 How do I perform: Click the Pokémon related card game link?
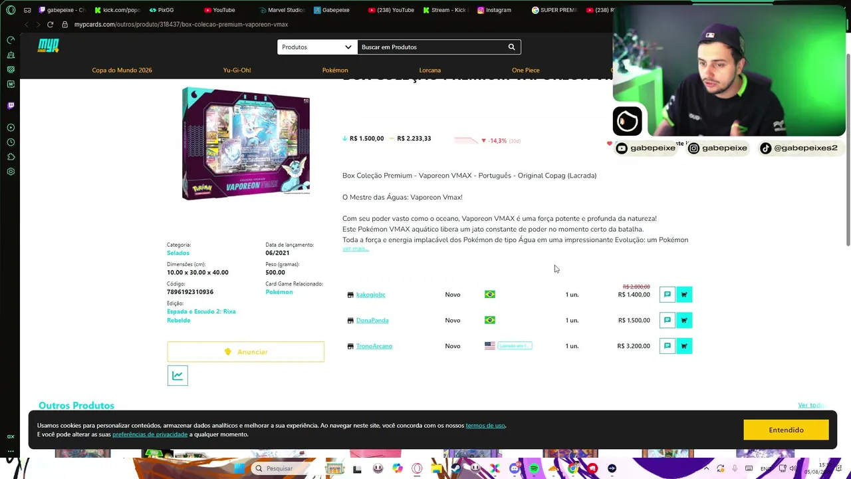pos(279,292)
